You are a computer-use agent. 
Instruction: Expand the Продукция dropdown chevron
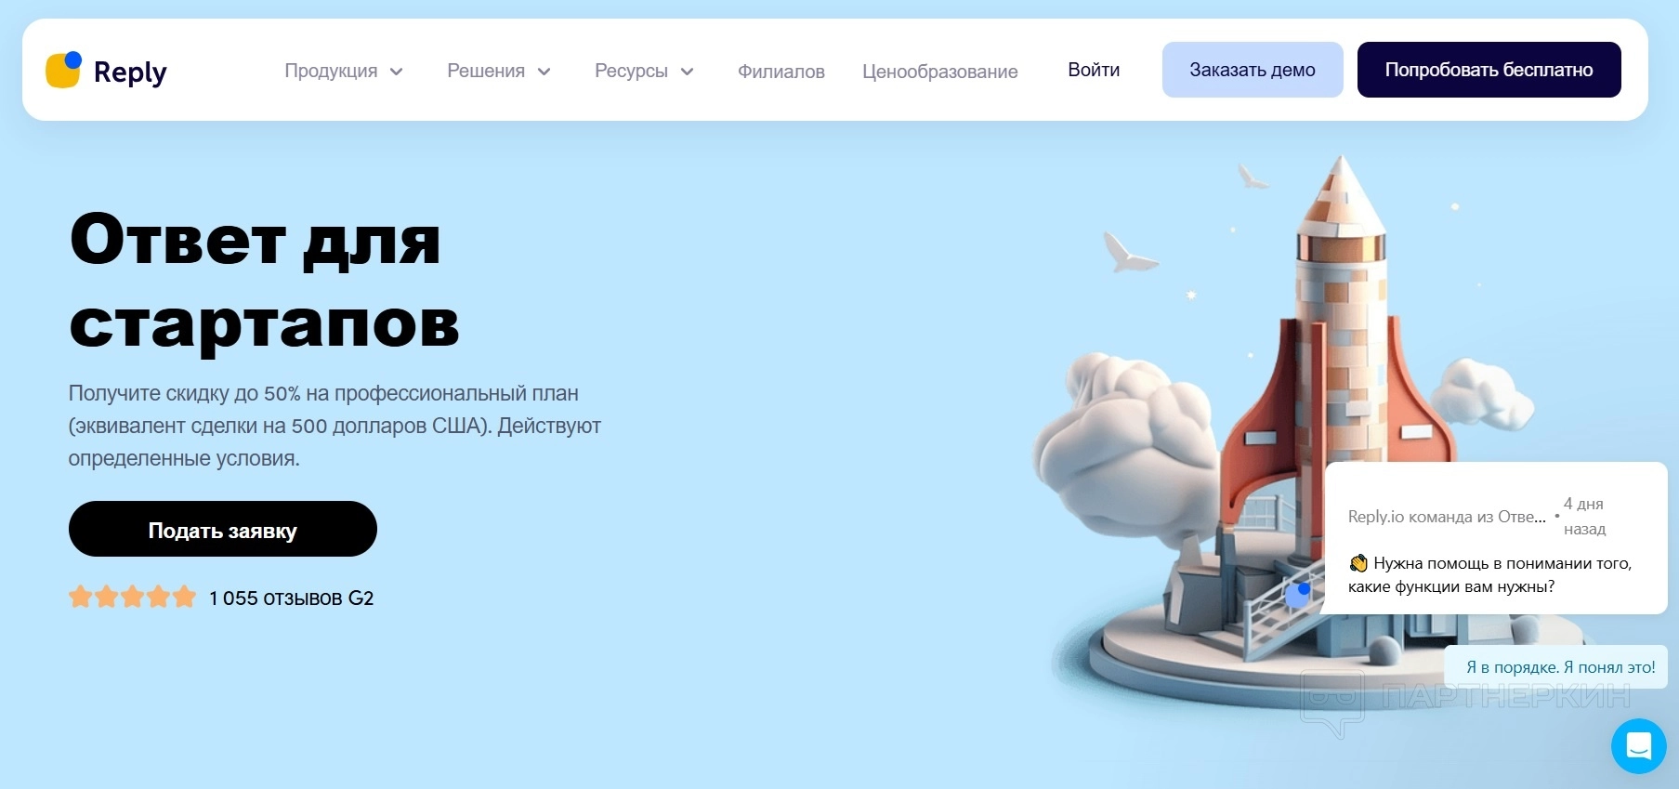(397, 72)
